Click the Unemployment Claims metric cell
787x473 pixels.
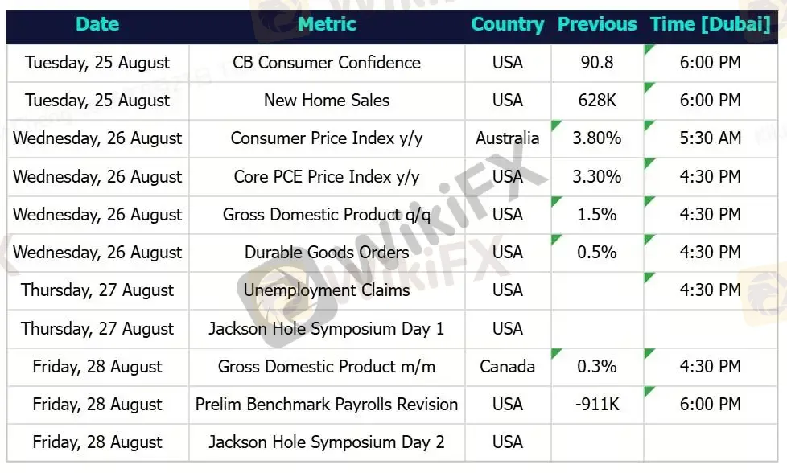point(327,290)
